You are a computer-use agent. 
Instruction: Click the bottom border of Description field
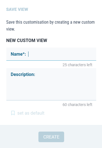click(x=51, y=100)
